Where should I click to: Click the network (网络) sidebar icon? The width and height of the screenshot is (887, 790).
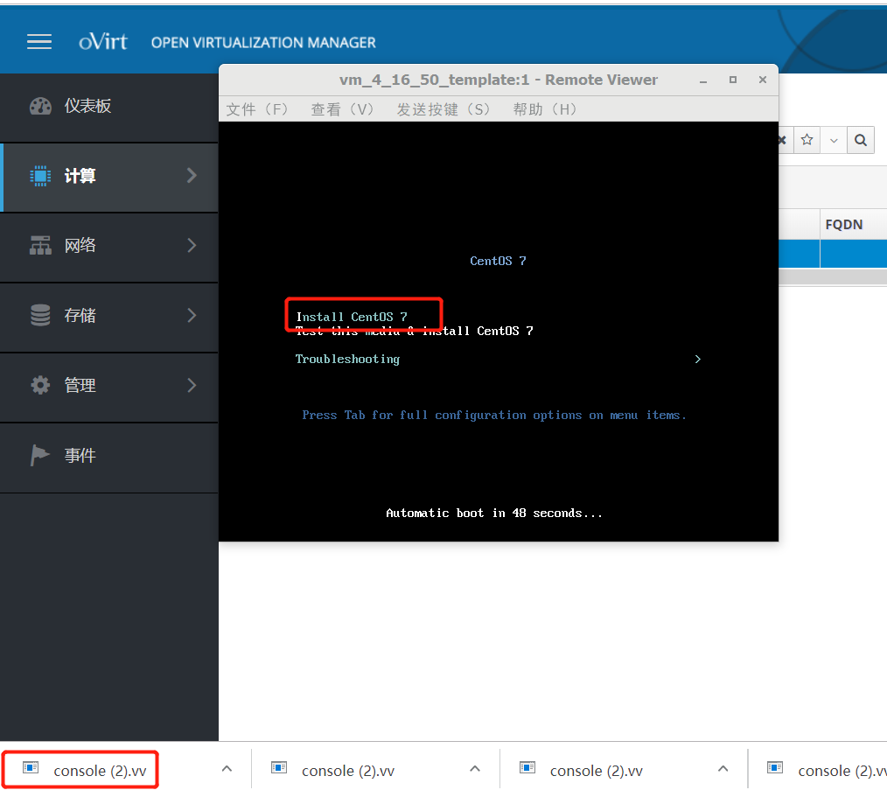tap(40, 246)
